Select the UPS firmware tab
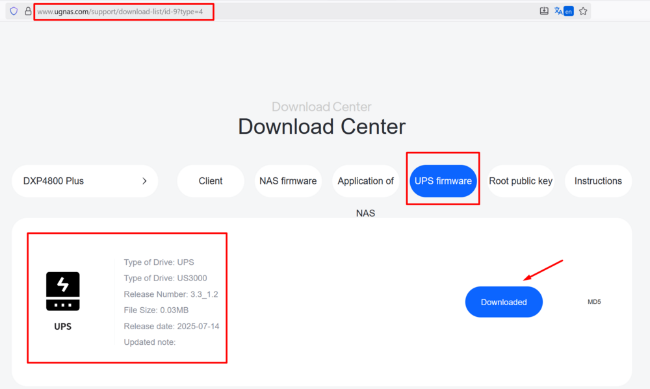The image size is (650, 389). pos(443,181)
